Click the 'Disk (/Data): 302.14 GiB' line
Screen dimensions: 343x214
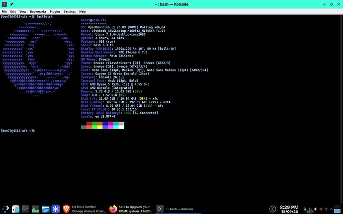point(126,102)
